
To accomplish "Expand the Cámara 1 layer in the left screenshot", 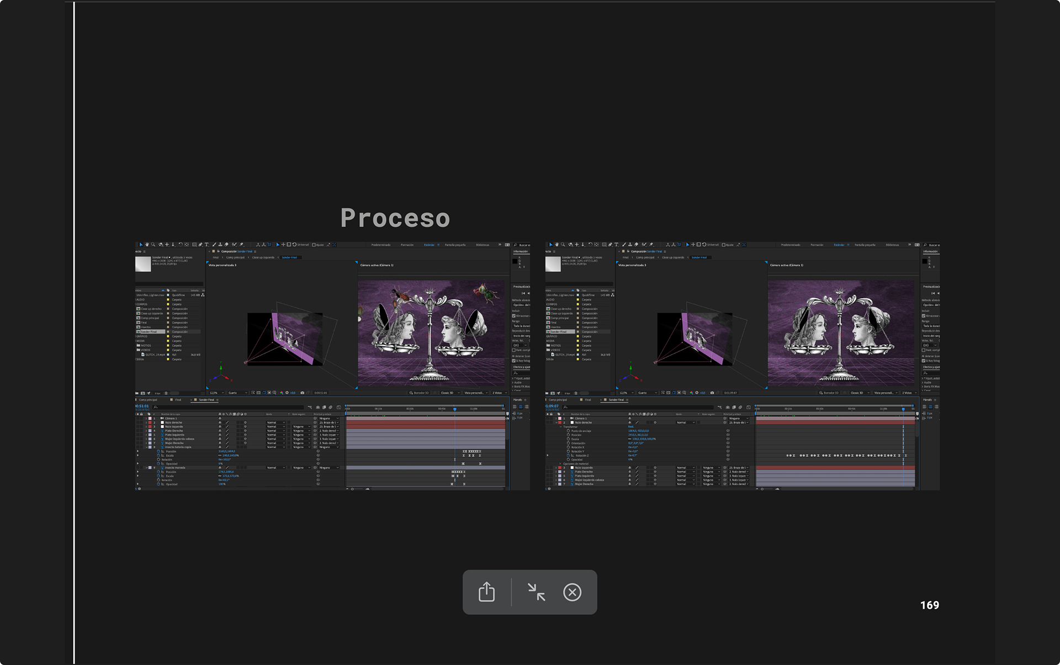I will (146, 419).
